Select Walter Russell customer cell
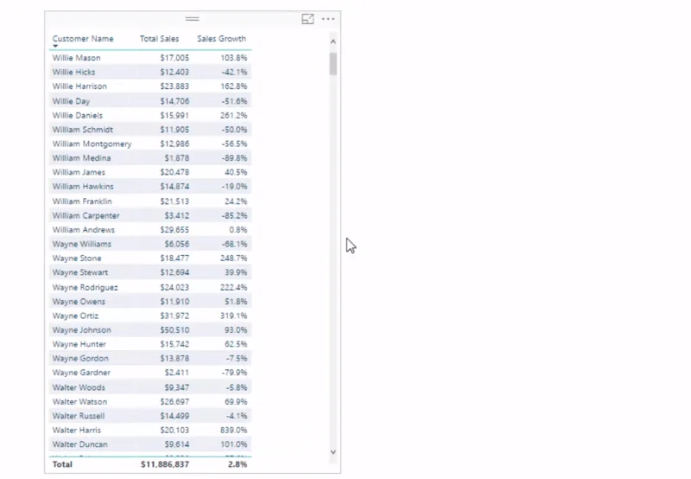The height and width of the screenshot is (479, 691). 79,416
